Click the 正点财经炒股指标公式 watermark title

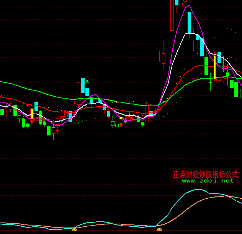click(x=206, y=174)
